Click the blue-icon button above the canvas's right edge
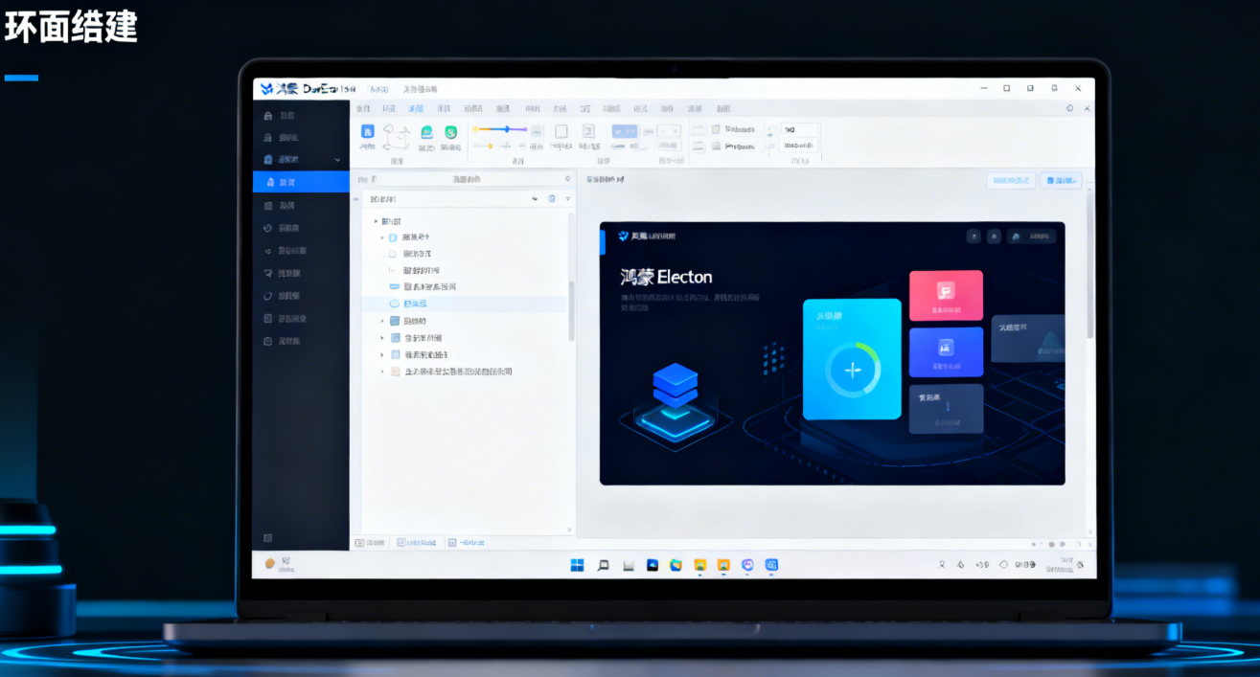1260x677 pixels. [x=1062, y=180]
